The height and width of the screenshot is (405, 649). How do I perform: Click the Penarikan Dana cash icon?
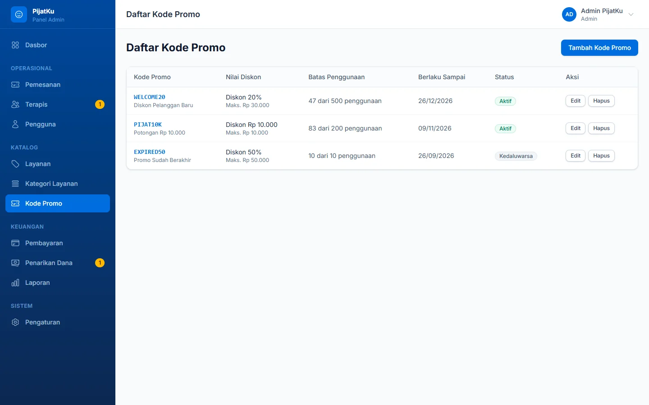click(x=15, y=263)
